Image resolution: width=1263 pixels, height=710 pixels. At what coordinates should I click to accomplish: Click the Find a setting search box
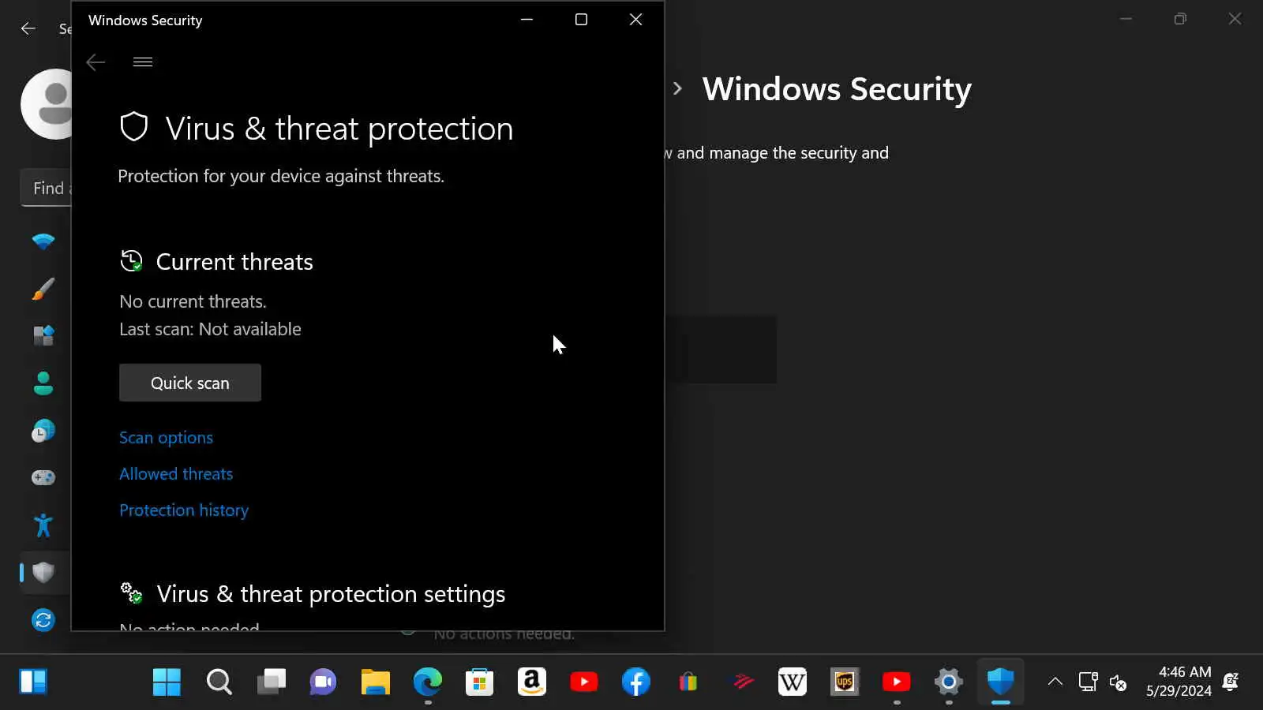click(46, 188)
